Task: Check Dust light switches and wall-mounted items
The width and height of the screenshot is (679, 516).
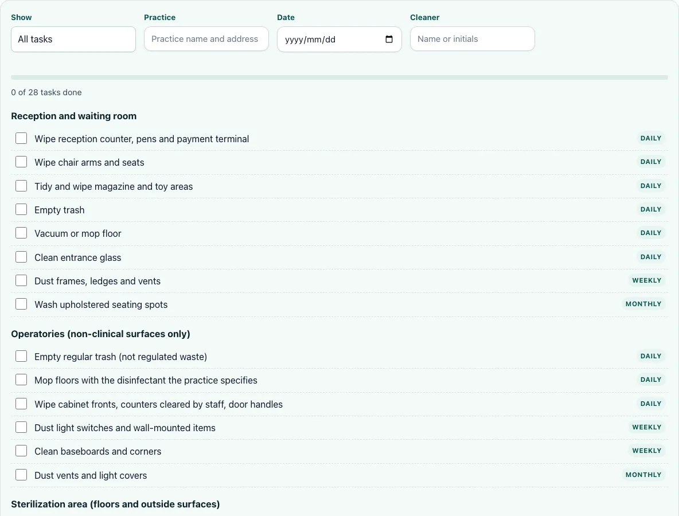Action: click(x=21, y=427)
